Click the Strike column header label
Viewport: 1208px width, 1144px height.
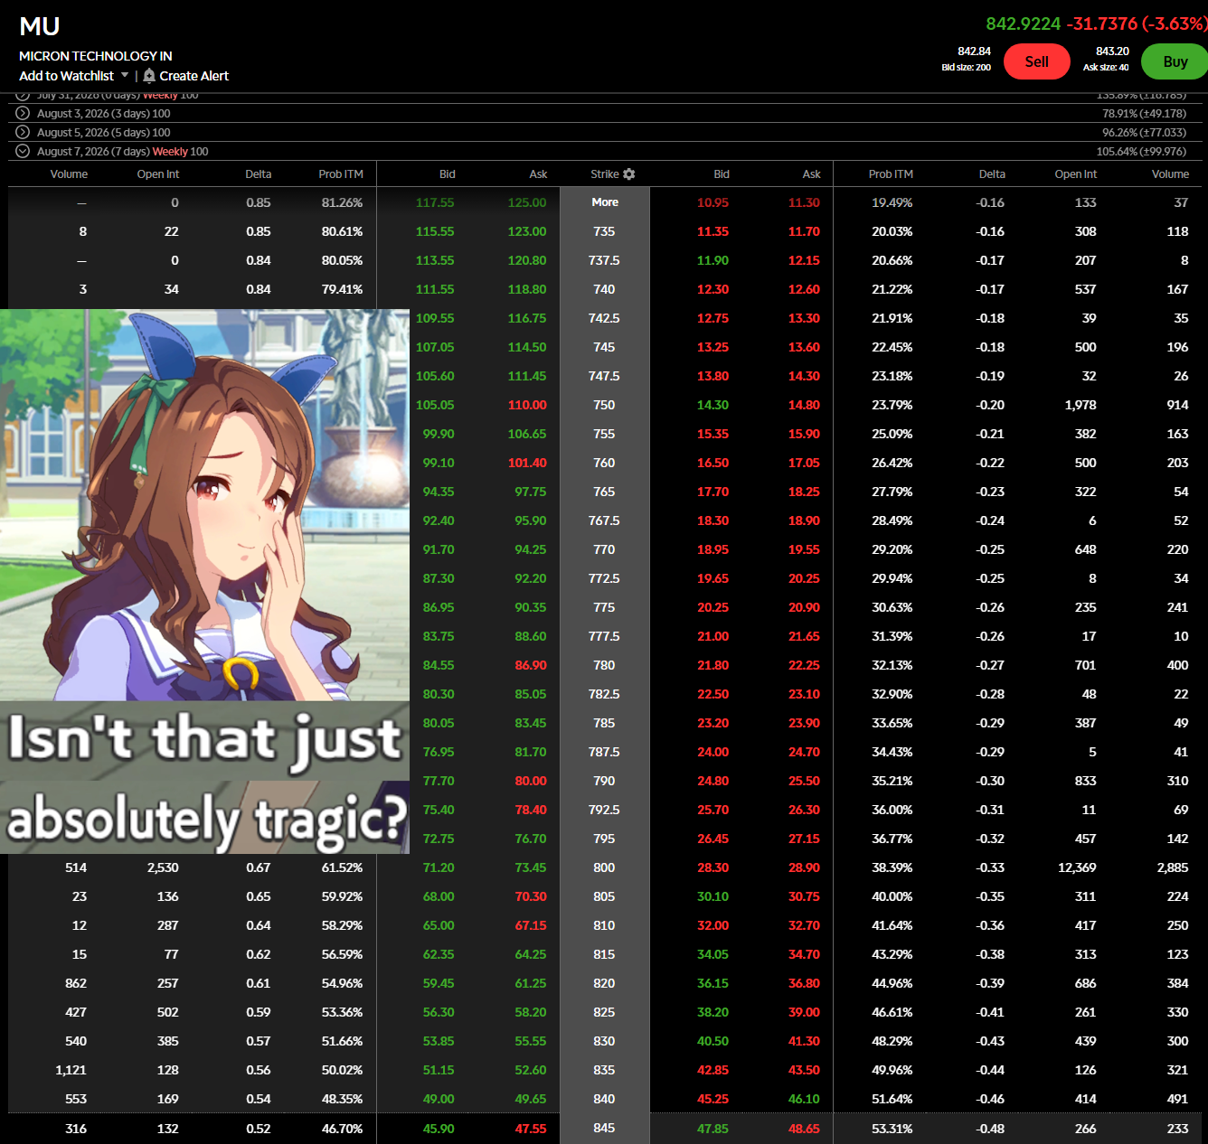605,174
